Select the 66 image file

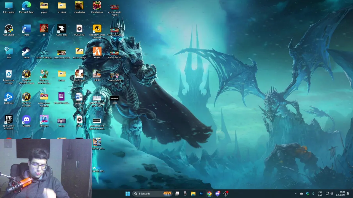click(x=44, y=30)
